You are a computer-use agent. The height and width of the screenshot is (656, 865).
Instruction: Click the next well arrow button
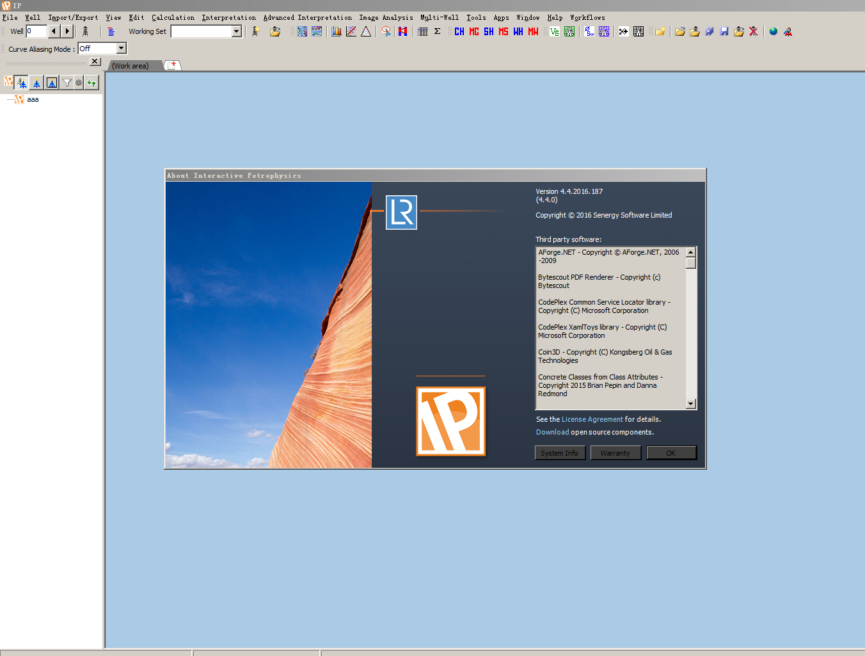(x=67, y=31)
